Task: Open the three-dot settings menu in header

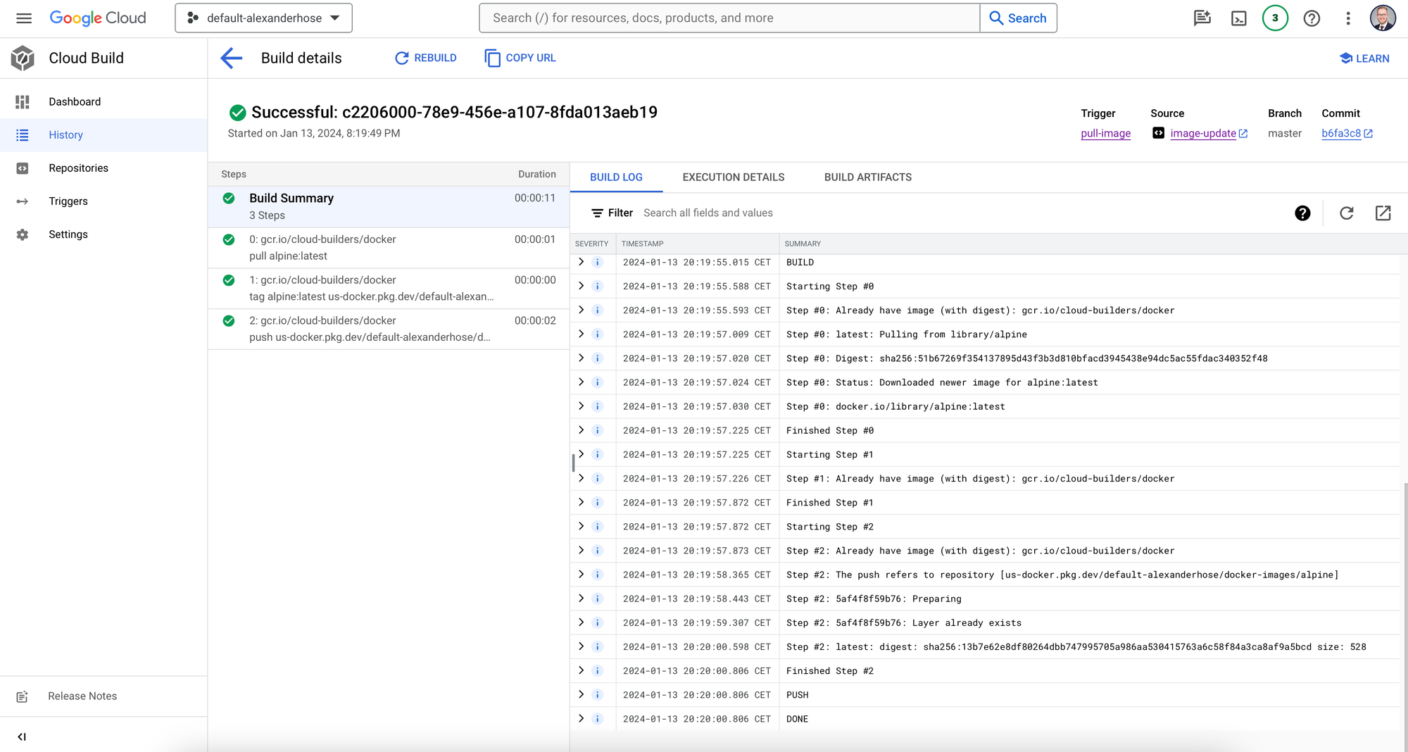Action: [1348, 18]
